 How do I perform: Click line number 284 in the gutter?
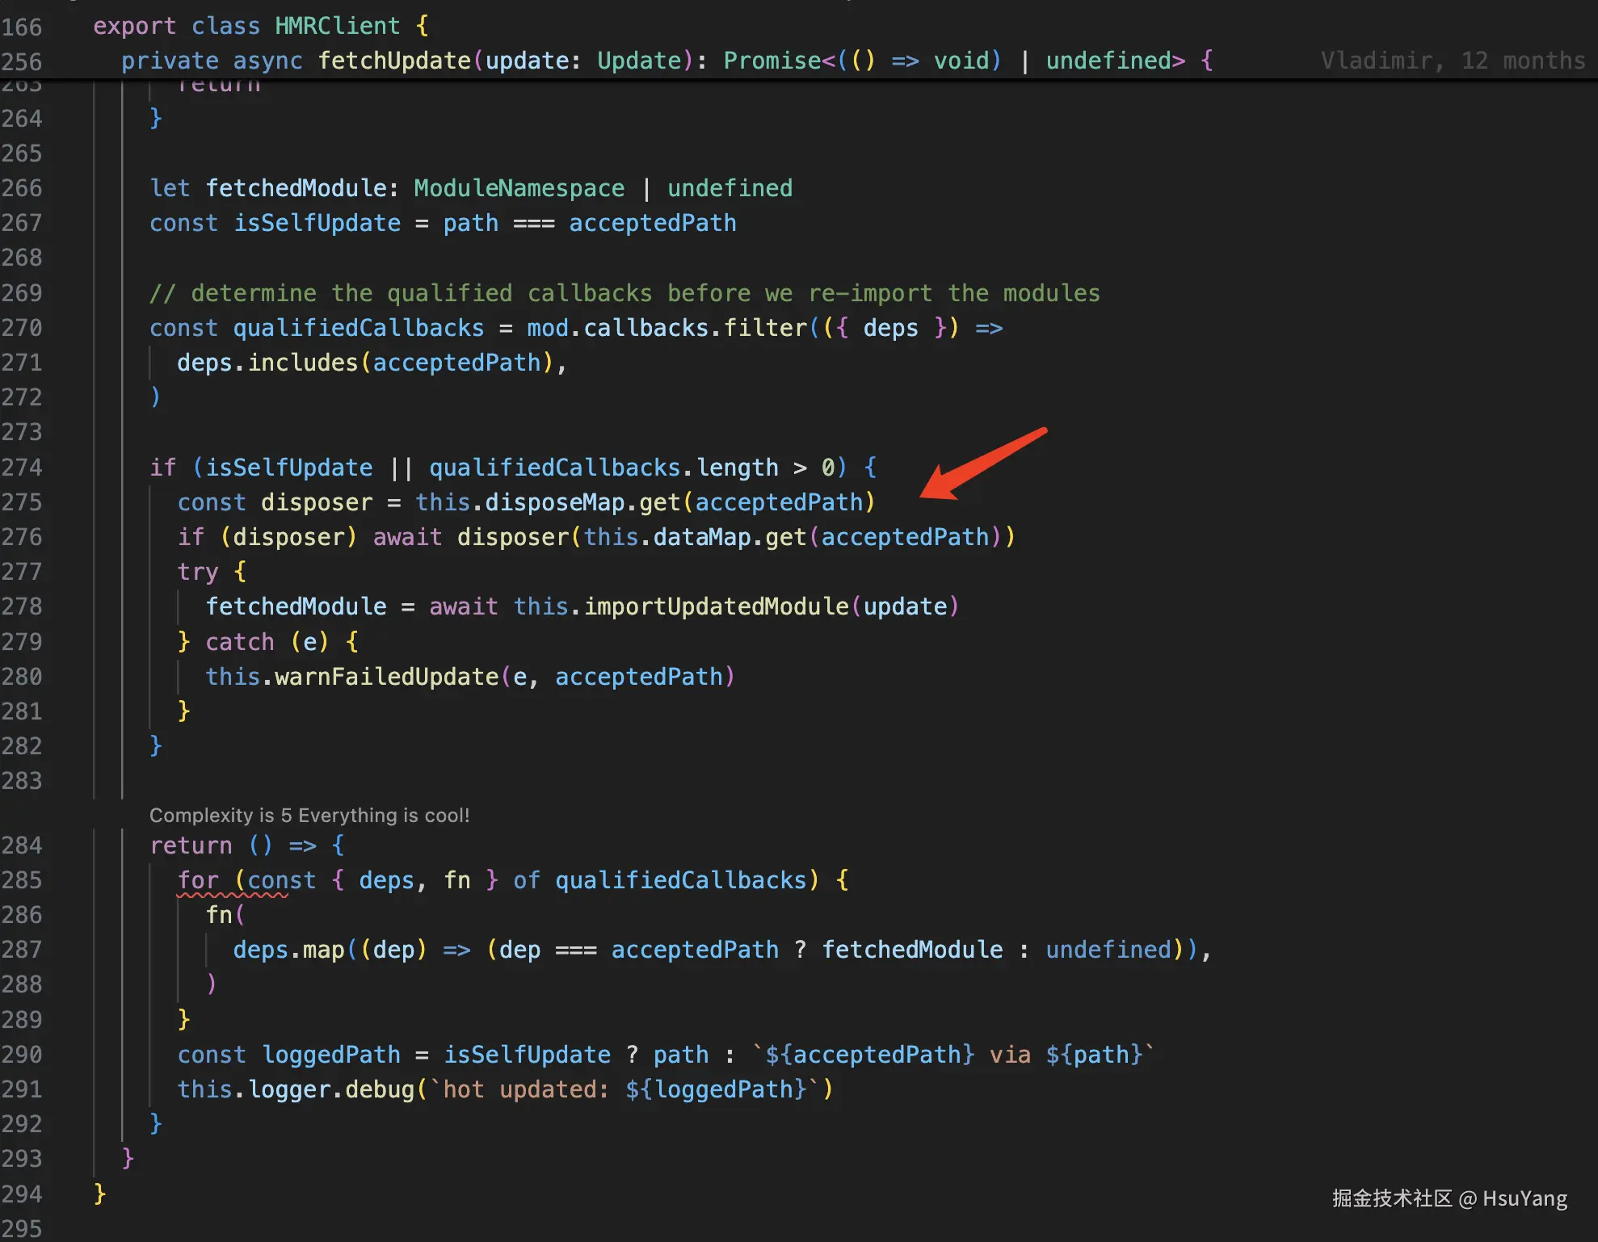[x=22, y=845]
